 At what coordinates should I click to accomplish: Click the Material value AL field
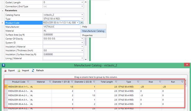[x=61, y=31]
